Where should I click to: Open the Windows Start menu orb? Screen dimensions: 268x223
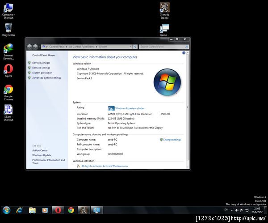click(x=7, y=210)
